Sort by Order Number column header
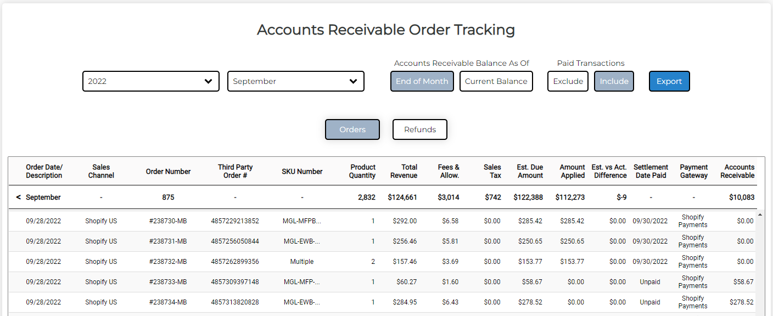The image size is (773, 316). (x=168, y=172)
